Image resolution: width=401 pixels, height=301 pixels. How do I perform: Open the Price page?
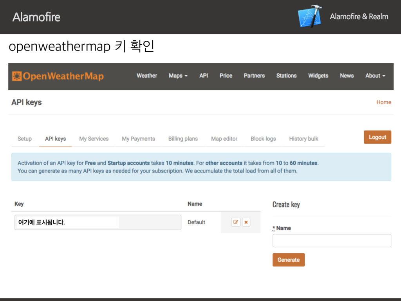tap(226, 76)
